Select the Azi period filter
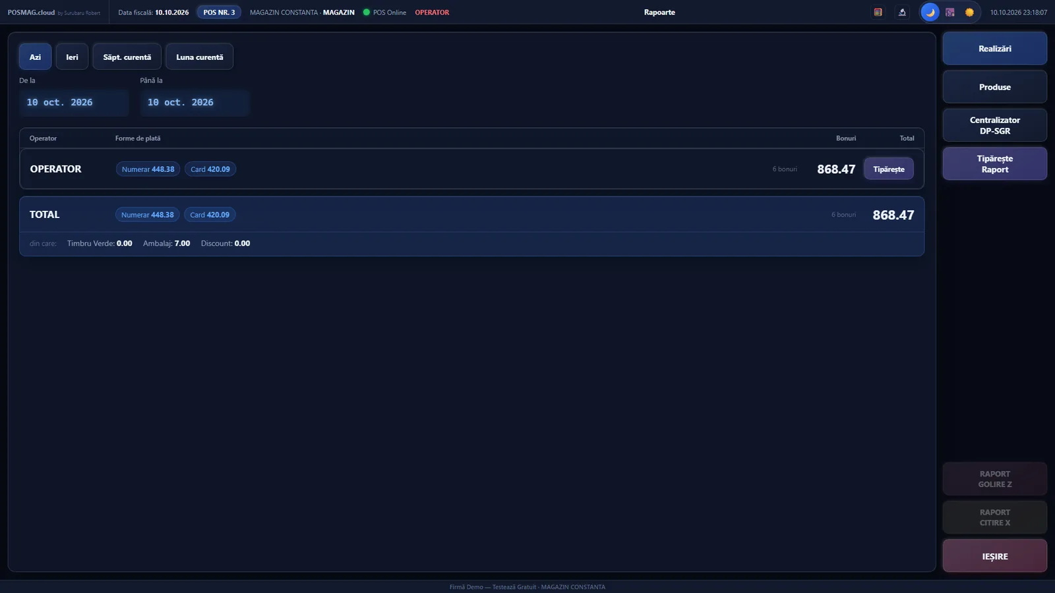This screenshot has height=593, width=1055. (x=35, y=57)
